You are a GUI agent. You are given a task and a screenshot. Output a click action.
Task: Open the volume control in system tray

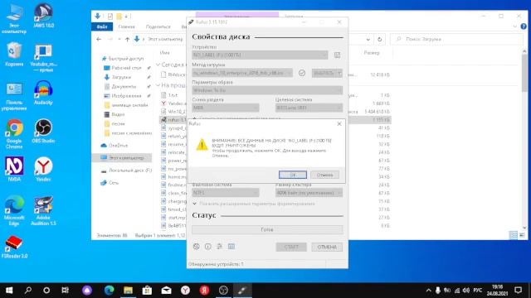pyautogui.click(x=466, y=291)
